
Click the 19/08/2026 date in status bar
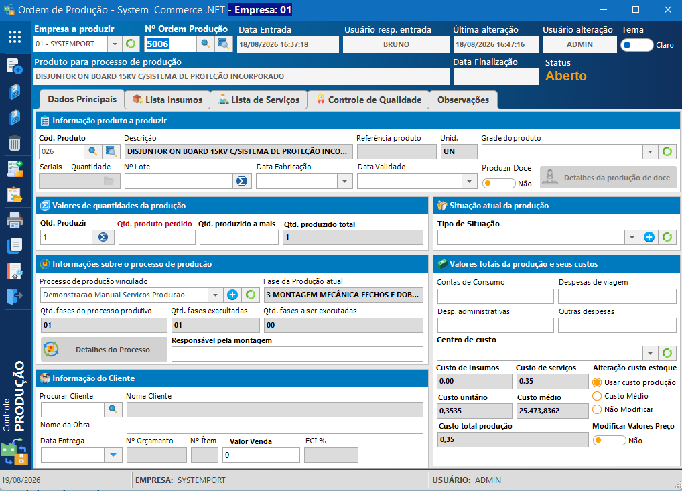[21, 480]
